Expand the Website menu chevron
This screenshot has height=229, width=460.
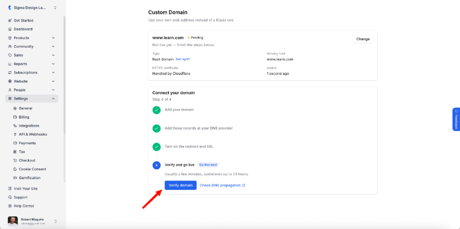click(53, 81)
